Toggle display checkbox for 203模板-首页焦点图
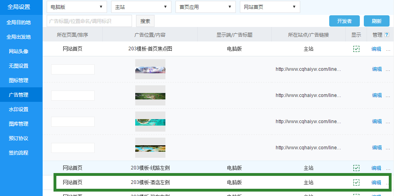Screen dimensions: 394x196 (356, 49)
